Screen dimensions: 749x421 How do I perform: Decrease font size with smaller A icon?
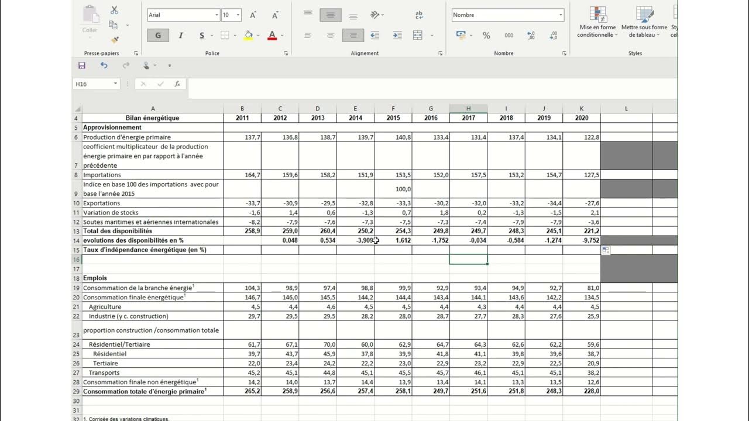pyautogui.click(x=274, y=15)
